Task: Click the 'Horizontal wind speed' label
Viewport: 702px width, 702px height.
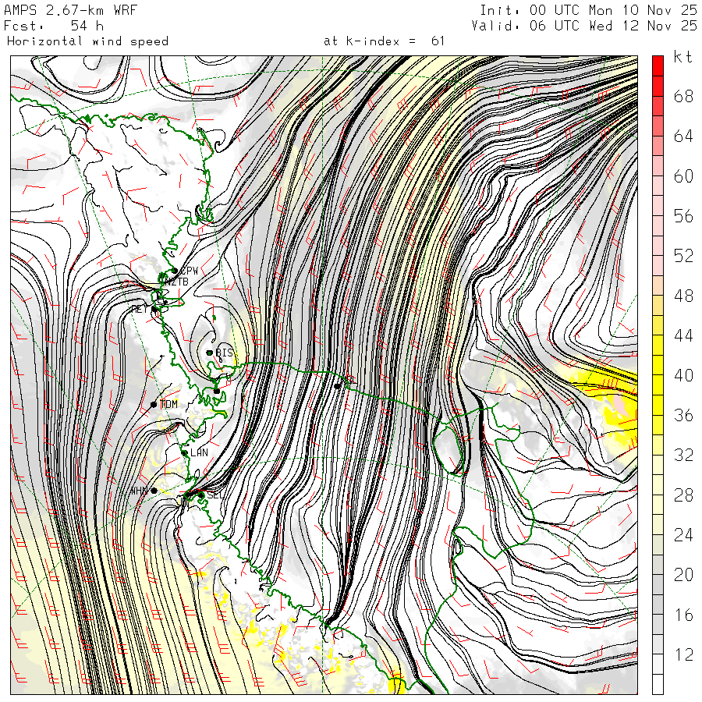Action: [87, 41]
